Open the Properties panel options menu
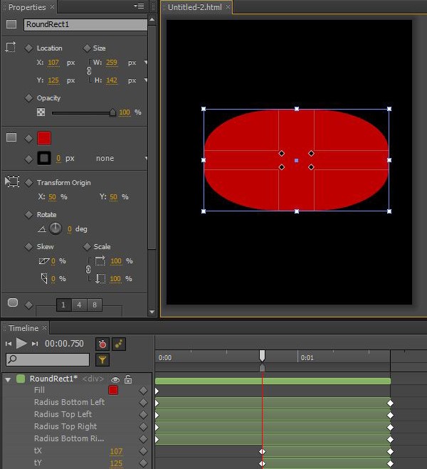This screenshot has width=427, height=469. coord(139,6)
